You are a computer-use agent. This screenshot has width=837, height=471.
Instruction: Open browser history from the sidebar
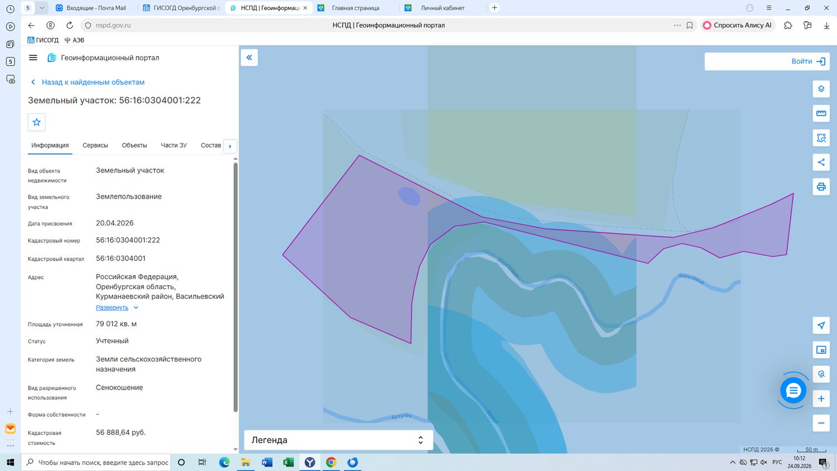point(10,9)
